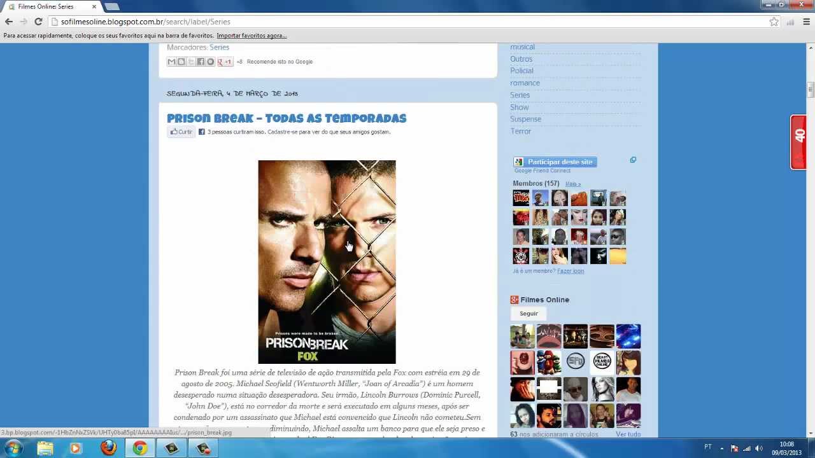Open the Prison Break – Todas as Temporadas post
The height and width of the screenshot is (458, 815).
[287, 118]
